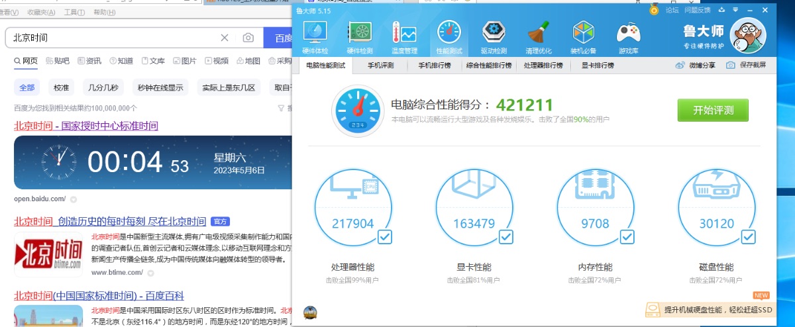The image size is (795, 327).
Task: Click the 百度 search button
Action: [279, 38]
